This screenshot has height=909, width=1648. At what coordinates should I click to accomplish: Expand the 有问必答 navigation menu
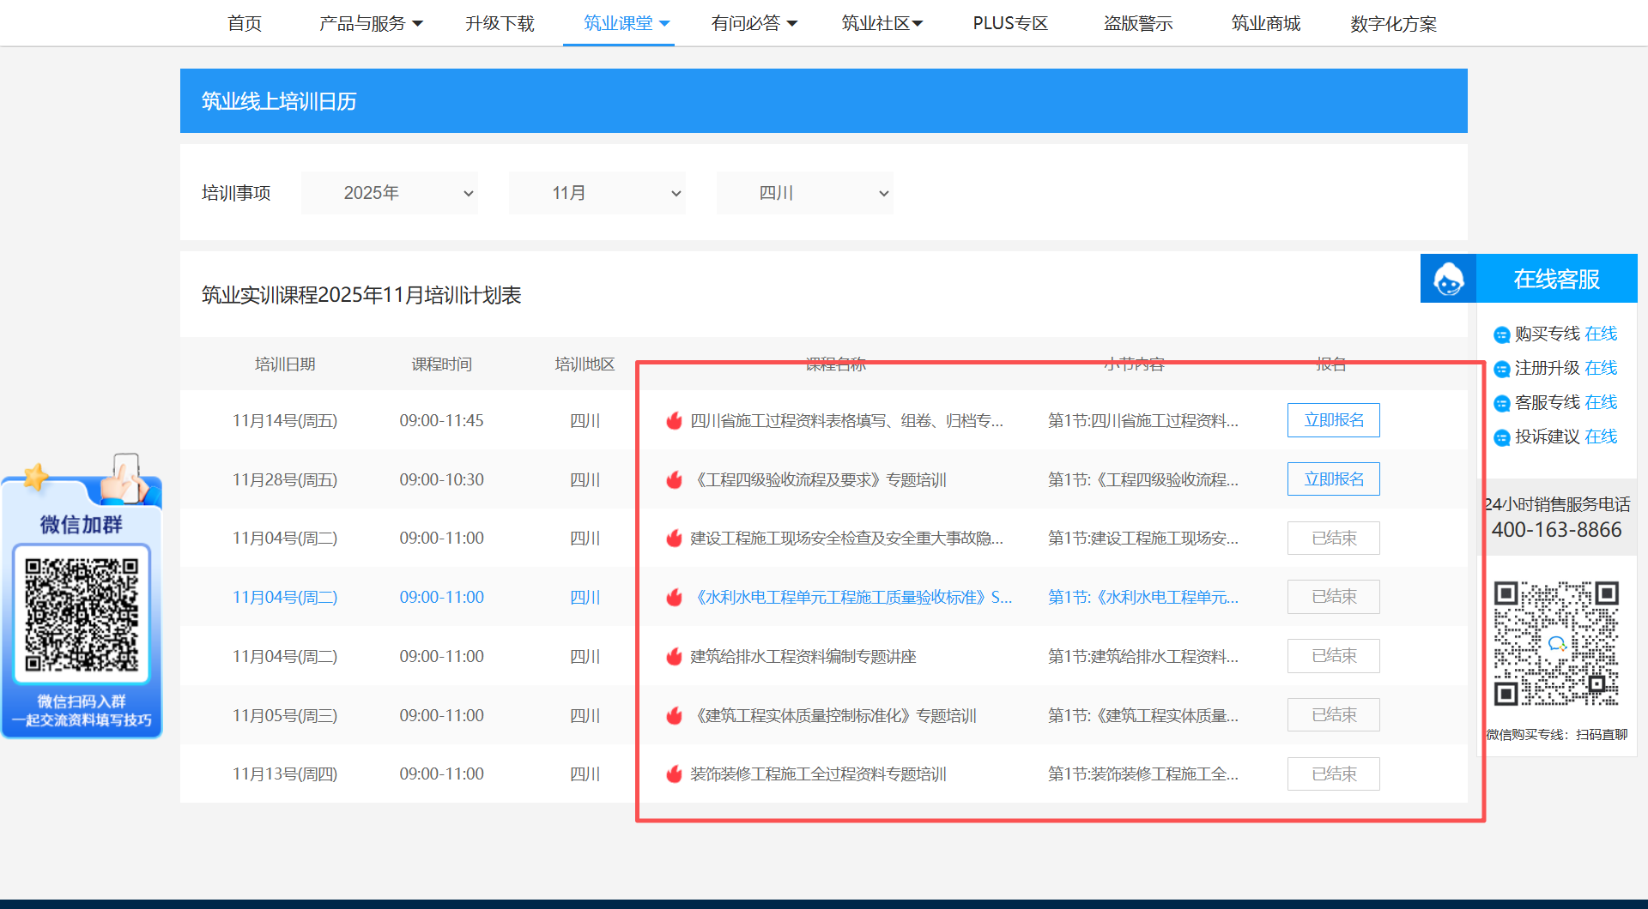click(754, 23)
